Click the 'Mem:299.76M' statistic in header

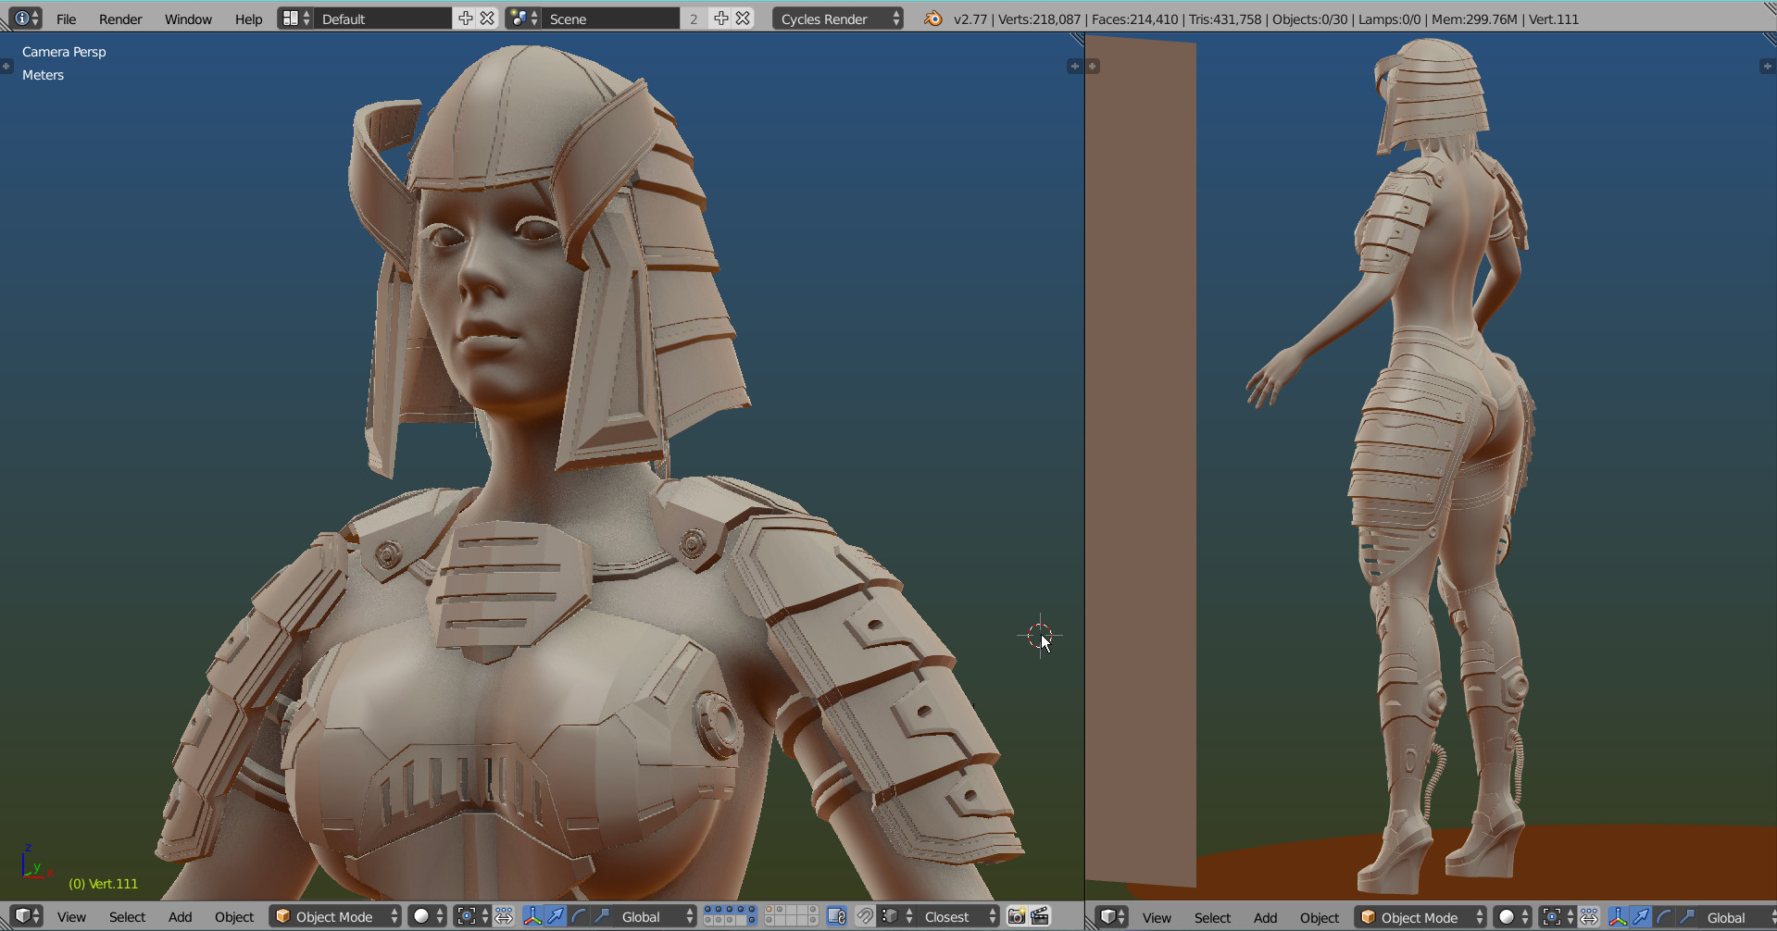(x=1474, y=19)
